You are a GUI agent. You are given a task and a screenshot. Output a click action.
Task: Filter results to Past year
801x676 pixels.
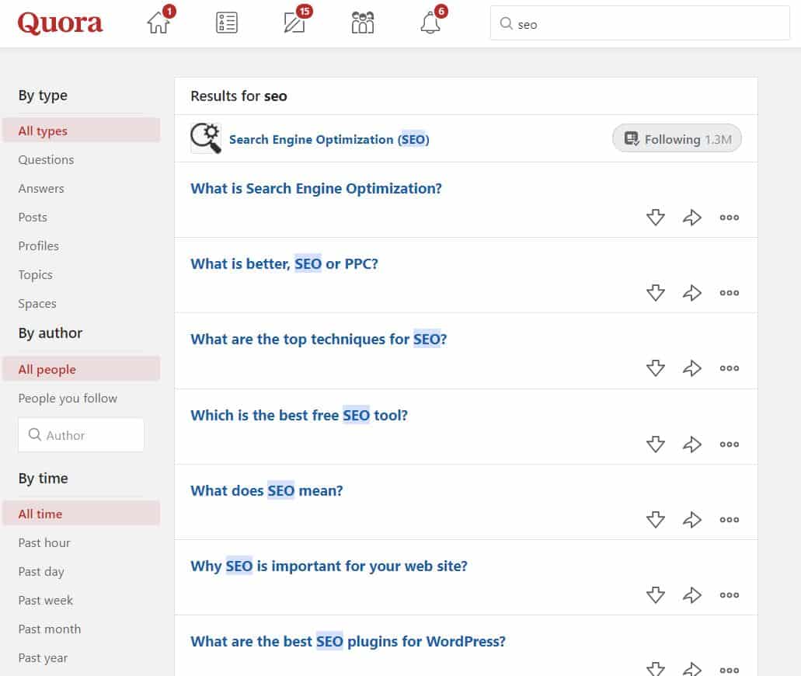43,658
